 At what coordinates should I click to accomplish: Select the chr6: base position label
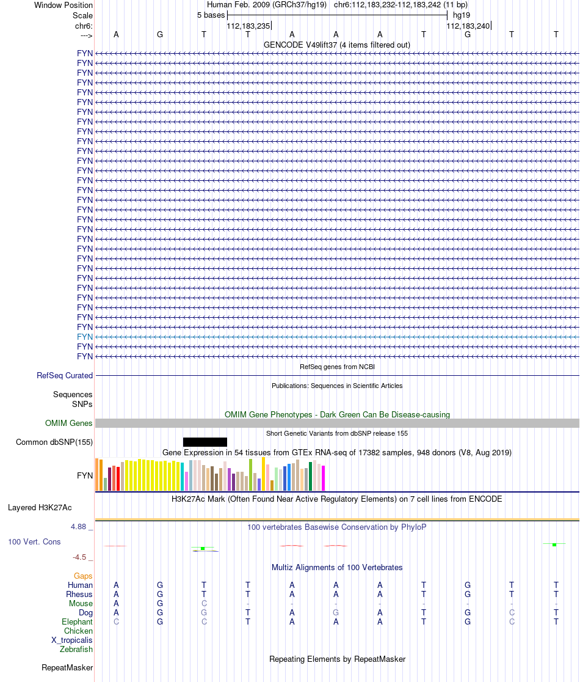coord(84,26)
